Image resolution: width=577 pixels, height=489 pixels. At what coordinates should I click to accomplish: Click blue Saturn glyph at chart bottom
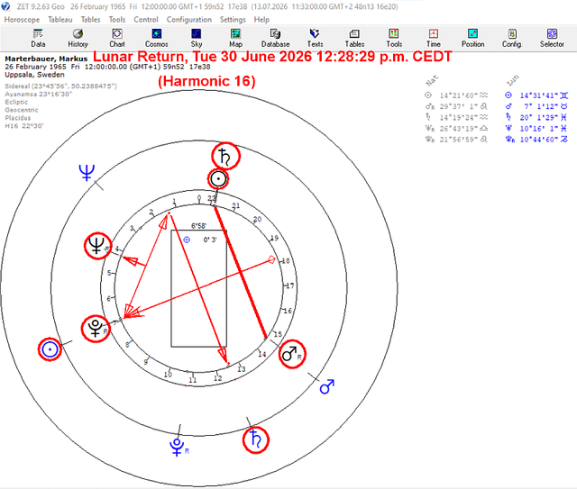tap(256, 439)
